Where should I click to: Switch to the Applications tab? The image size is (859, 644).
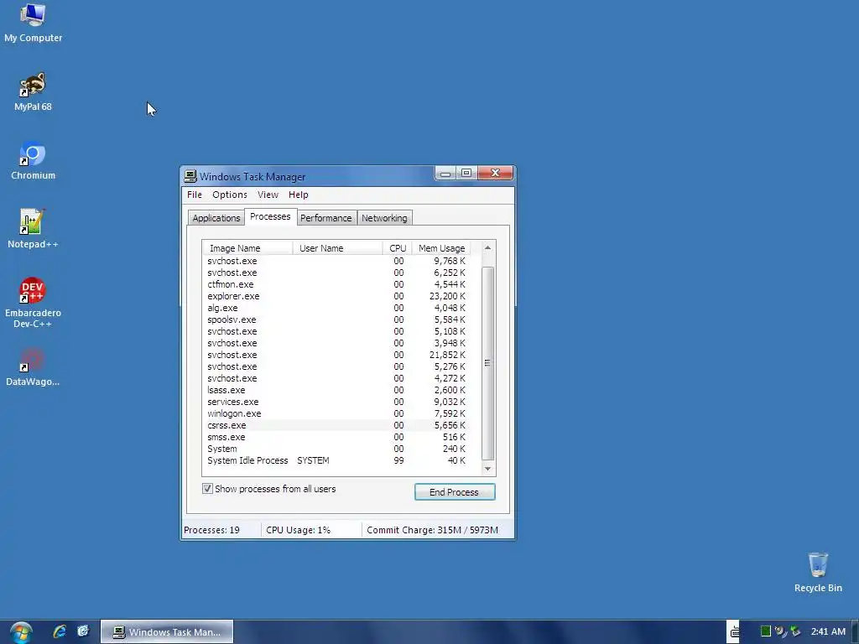216,218
